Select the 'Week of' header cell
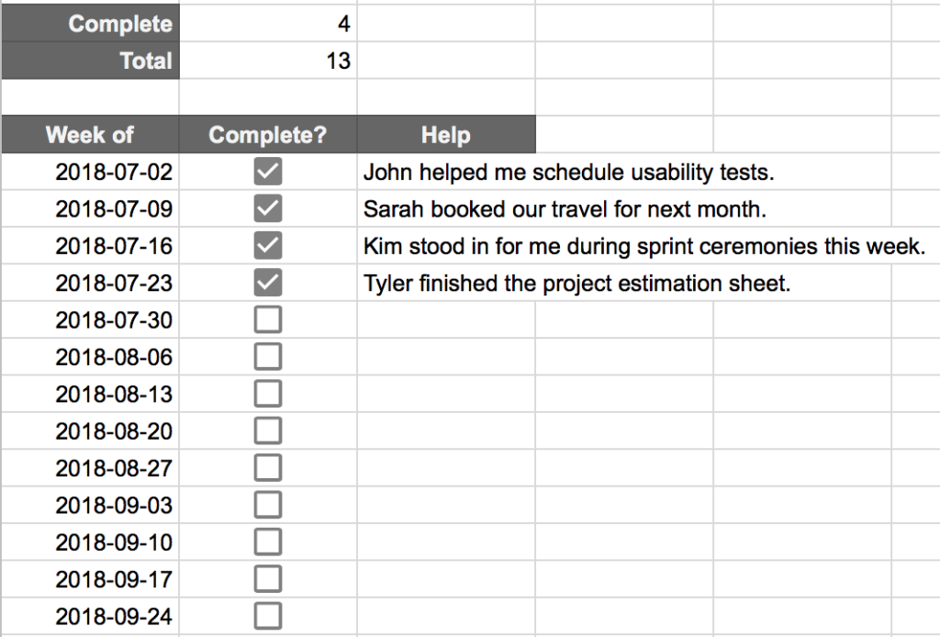The width and height of the screenshot is (940, 637). pos(90,135)
